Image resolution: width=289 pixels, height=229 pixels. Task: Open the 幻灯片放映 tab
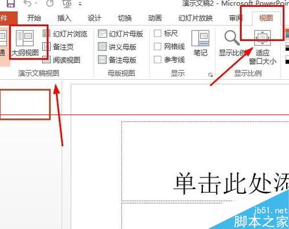195,18
